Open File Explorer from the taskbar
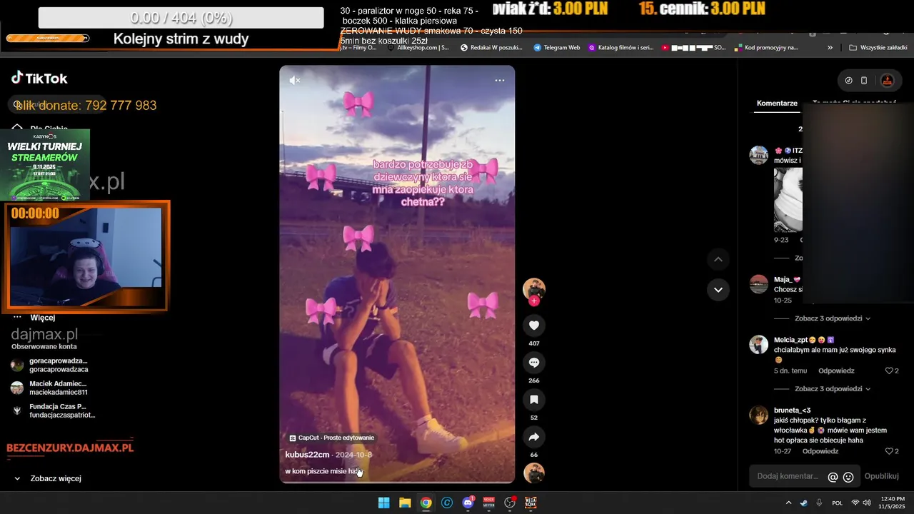Screen dimensions: 914x514 (405, 503)
